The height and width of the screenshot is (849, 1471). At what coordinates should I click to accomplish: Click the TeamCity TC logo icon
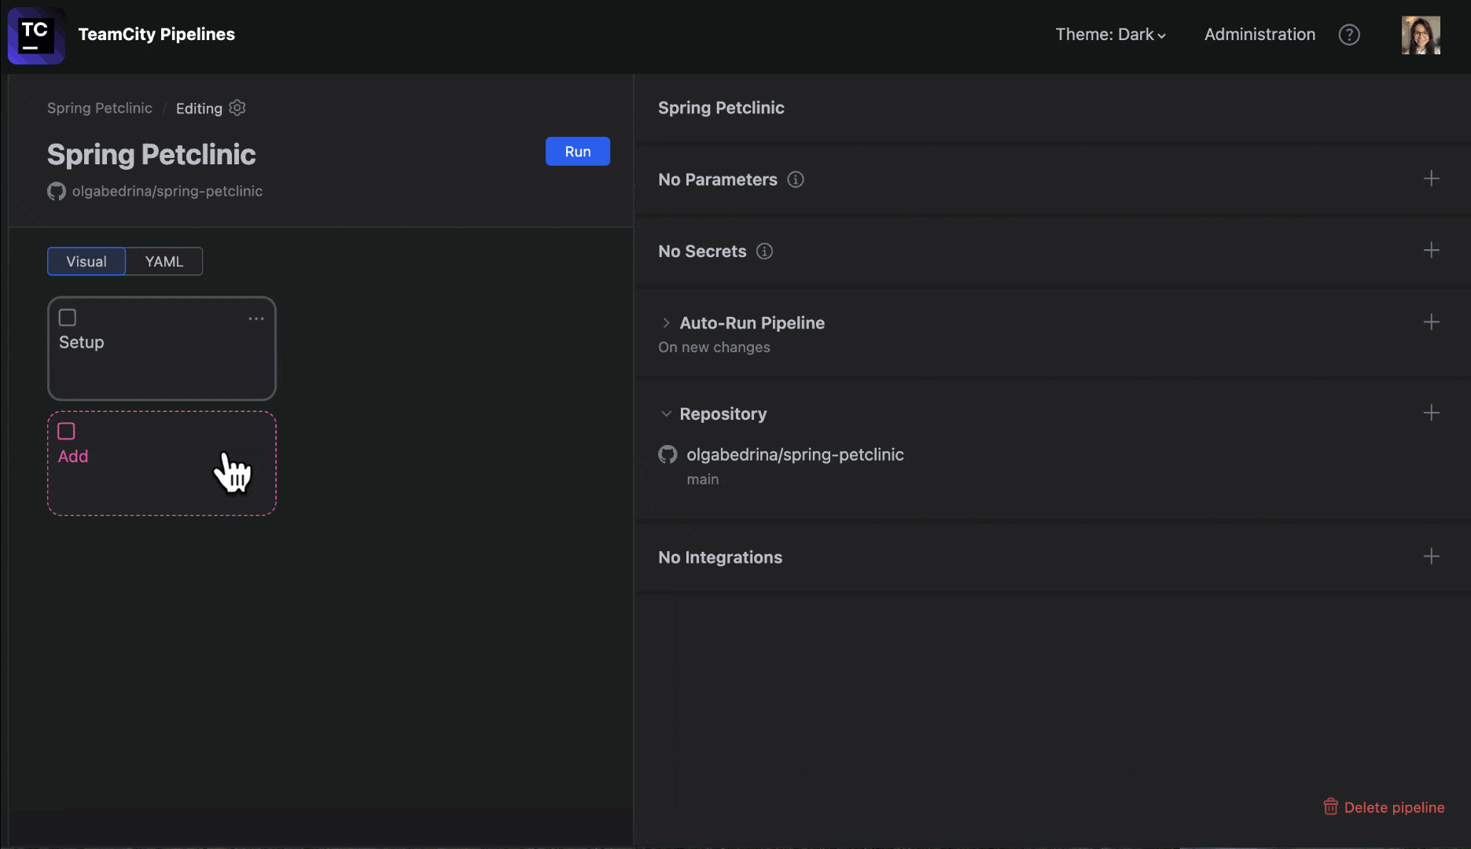tap(36, 35)
